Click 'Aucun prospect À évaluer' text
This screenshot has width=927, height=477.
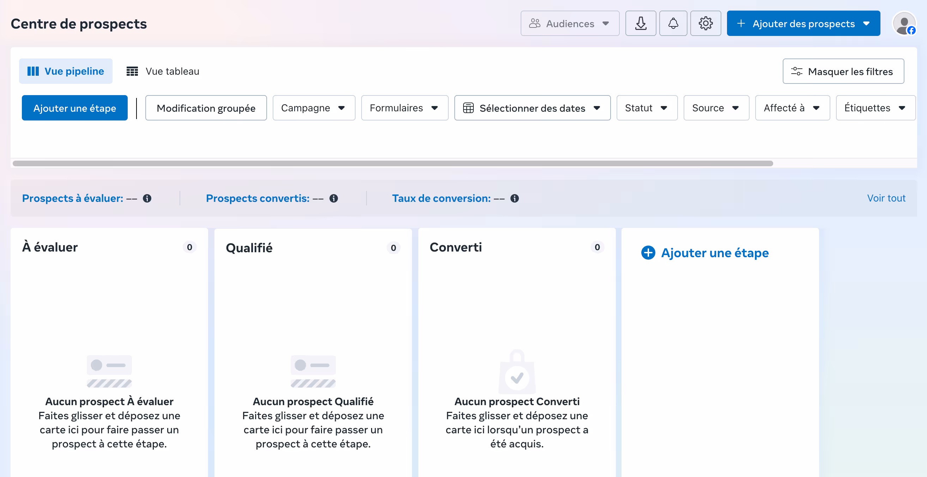point(109,401)
